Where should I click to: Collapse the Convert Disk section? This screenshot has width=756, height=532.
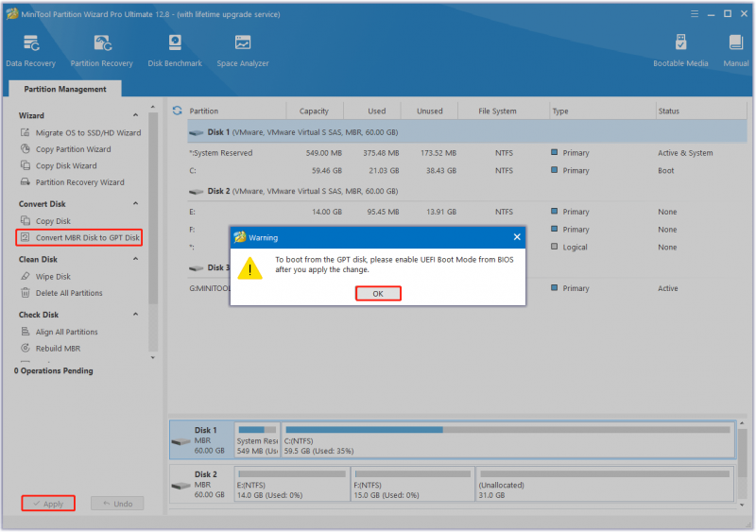(x=135, y=203)
